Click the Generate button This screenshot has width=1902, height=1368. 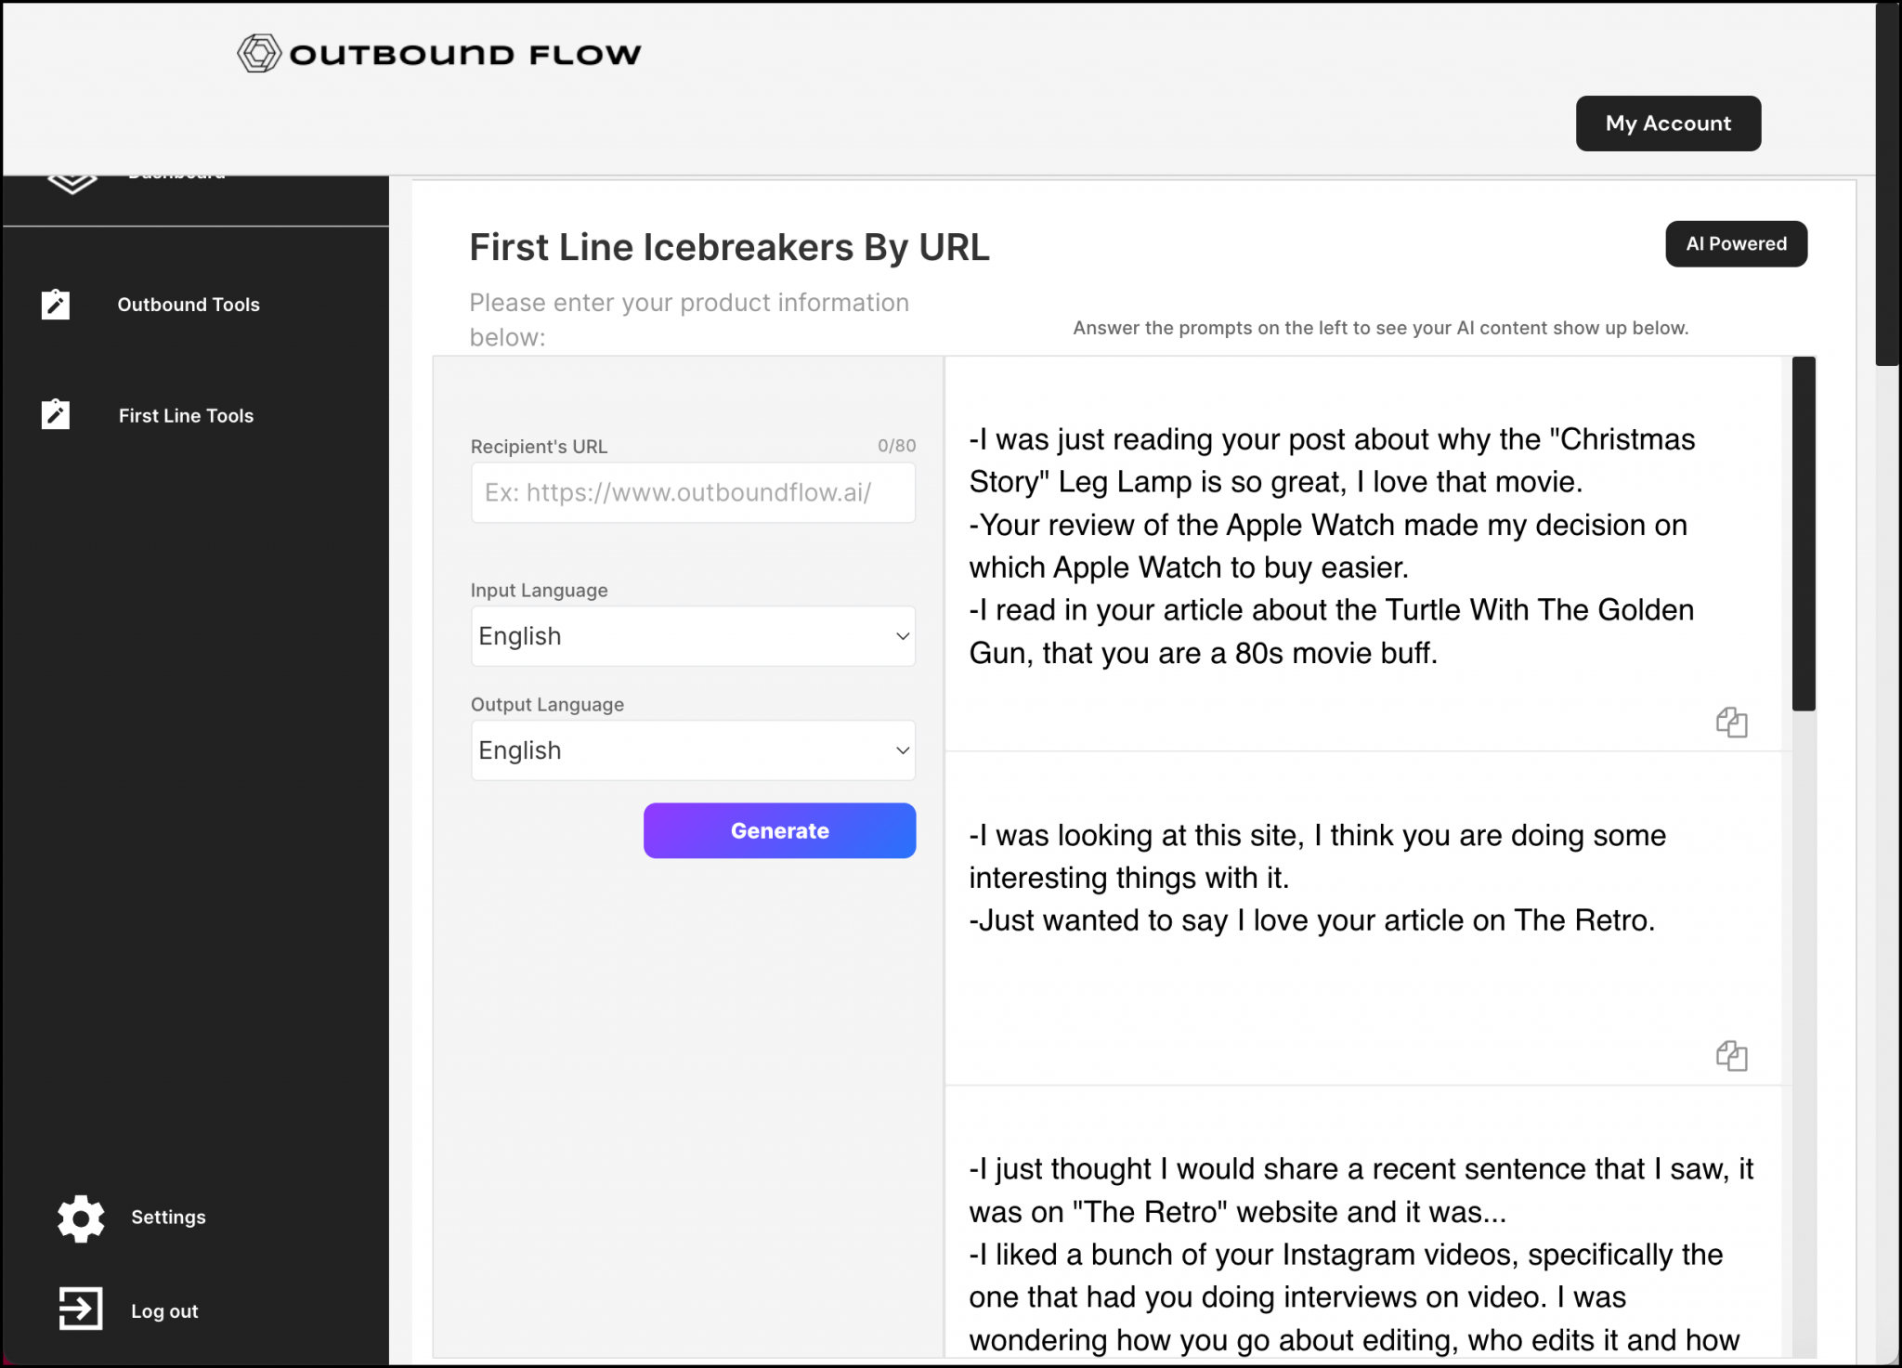(779, 830)
